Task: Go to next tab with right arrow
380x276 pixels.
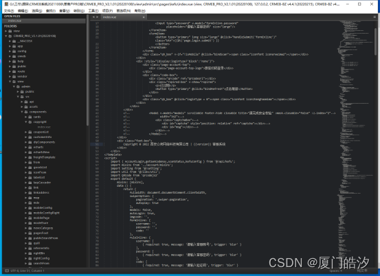Action: click(97, 17)
